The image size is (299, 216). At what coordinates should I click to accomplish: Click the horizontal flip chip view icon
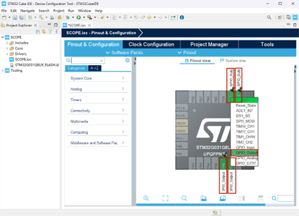coord(242,198)
